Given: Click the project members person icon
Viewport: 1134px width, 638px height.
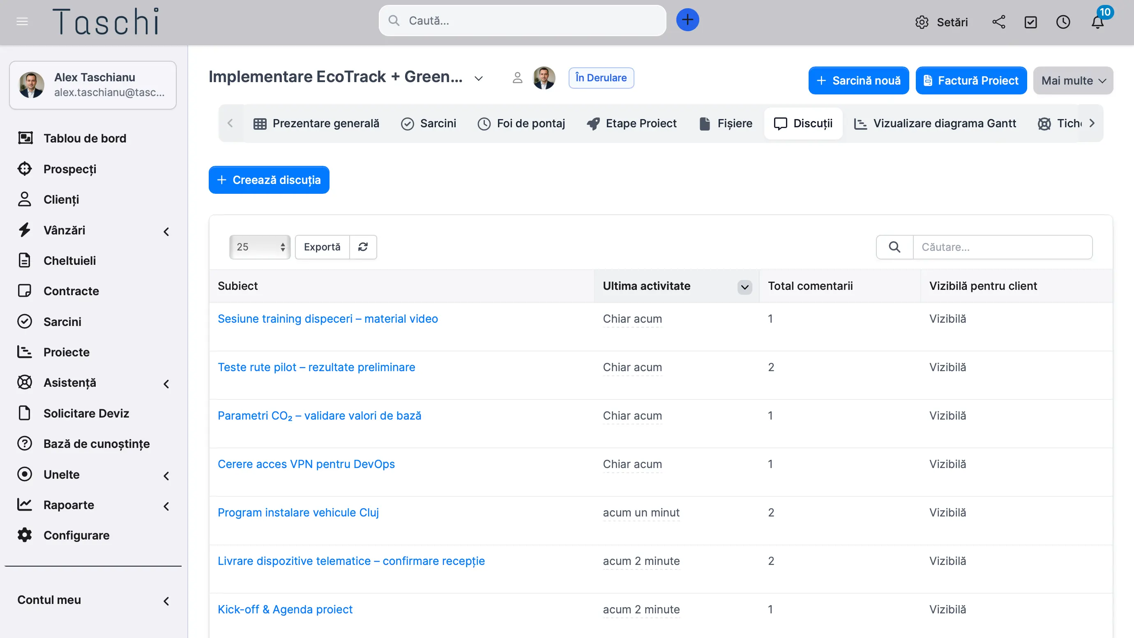Looking at the screenshot, I should pyautogui.click(x=517, y=78).
